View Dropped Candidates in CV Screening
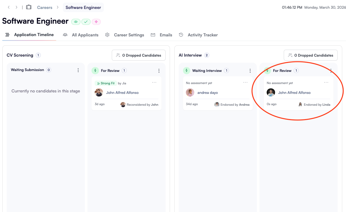This screenshot has height=212, width=346. coord(139,55)
